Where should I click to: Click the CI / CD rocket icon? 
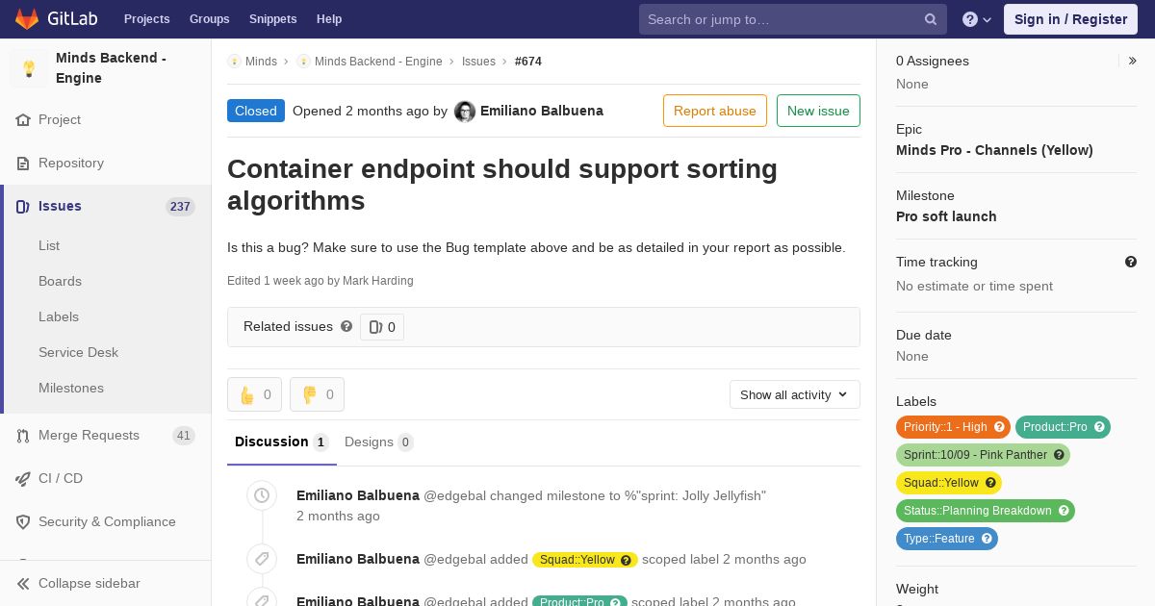coord(23,478)
